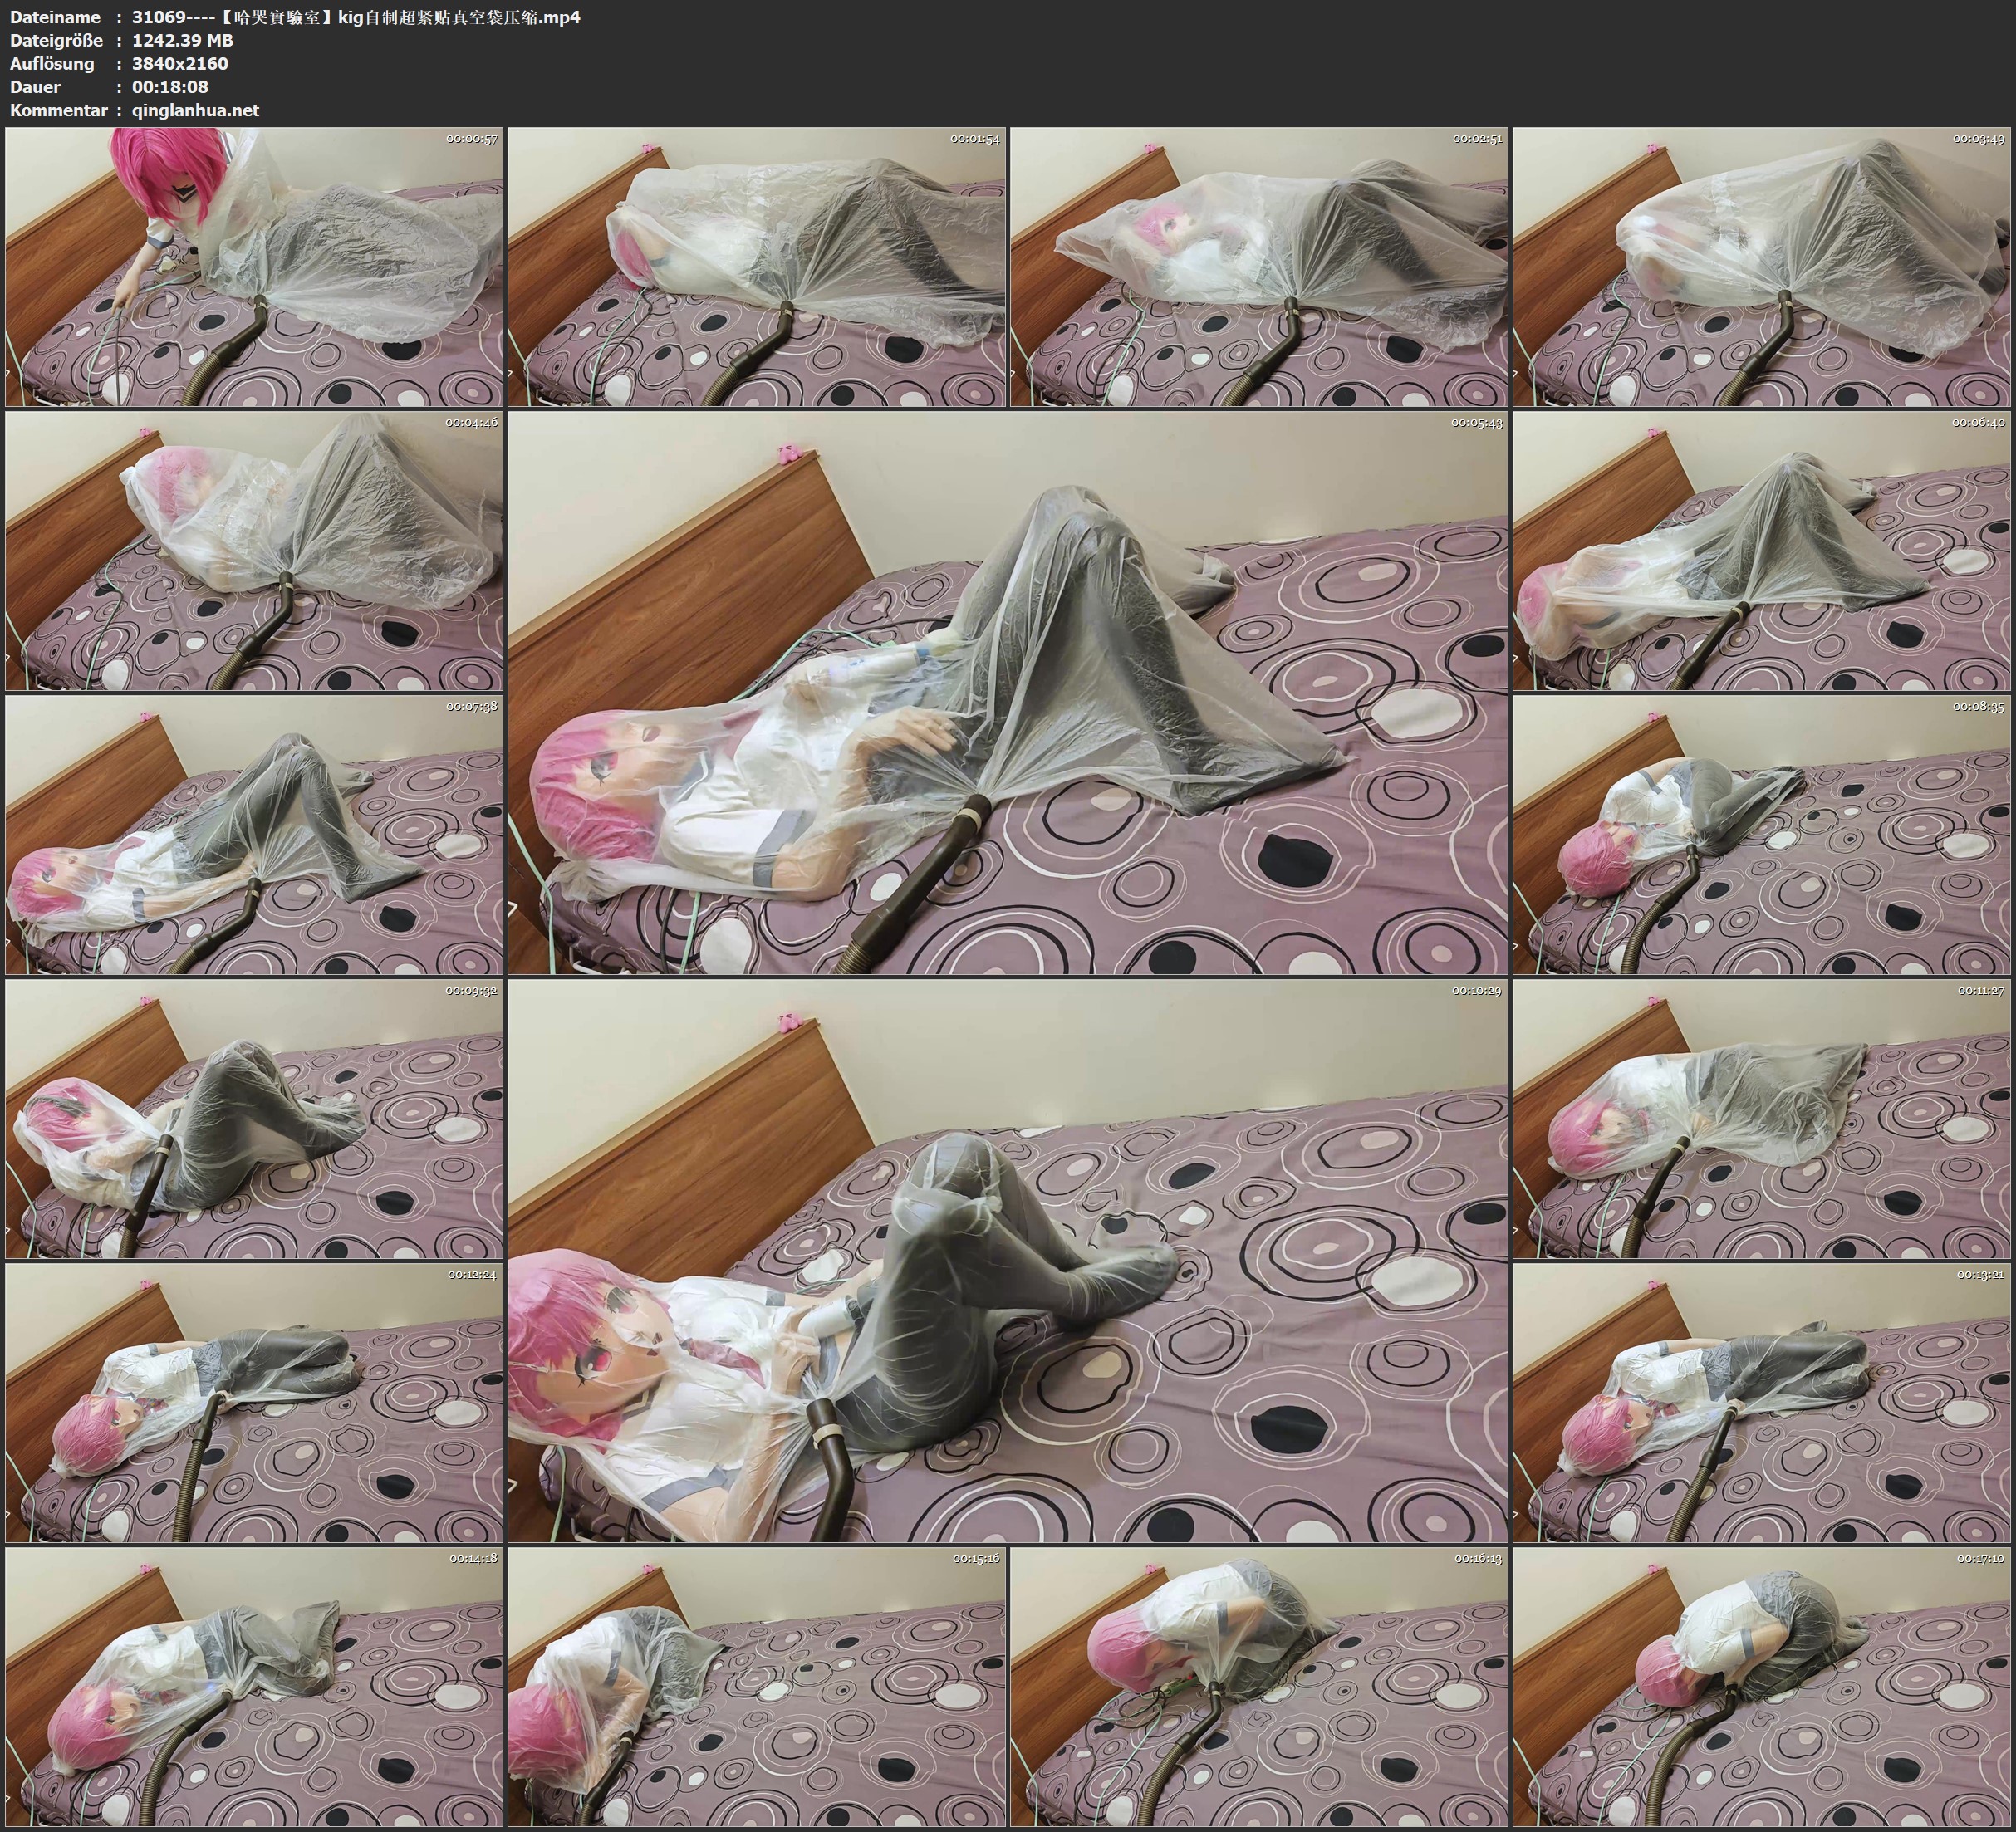Click the 00:18:08 duration value
The width and height of the screenshot is (2016, 1832).
(x=170, y=87)
